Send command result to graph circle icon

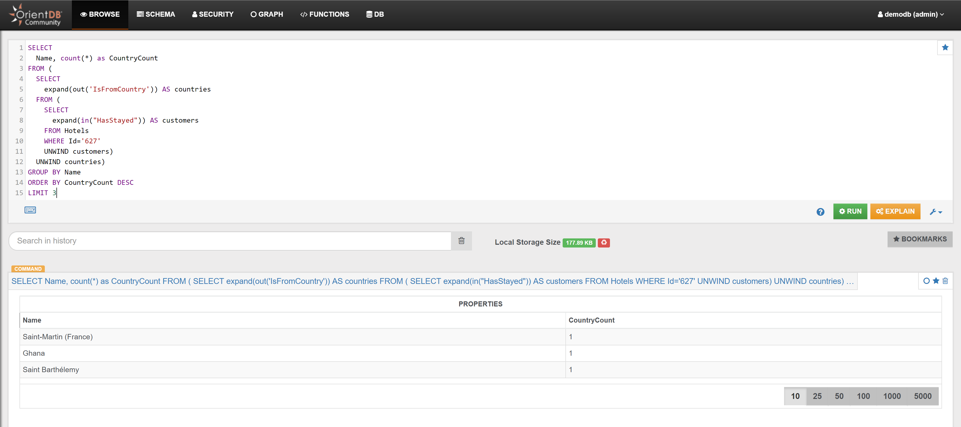(926, 281)
